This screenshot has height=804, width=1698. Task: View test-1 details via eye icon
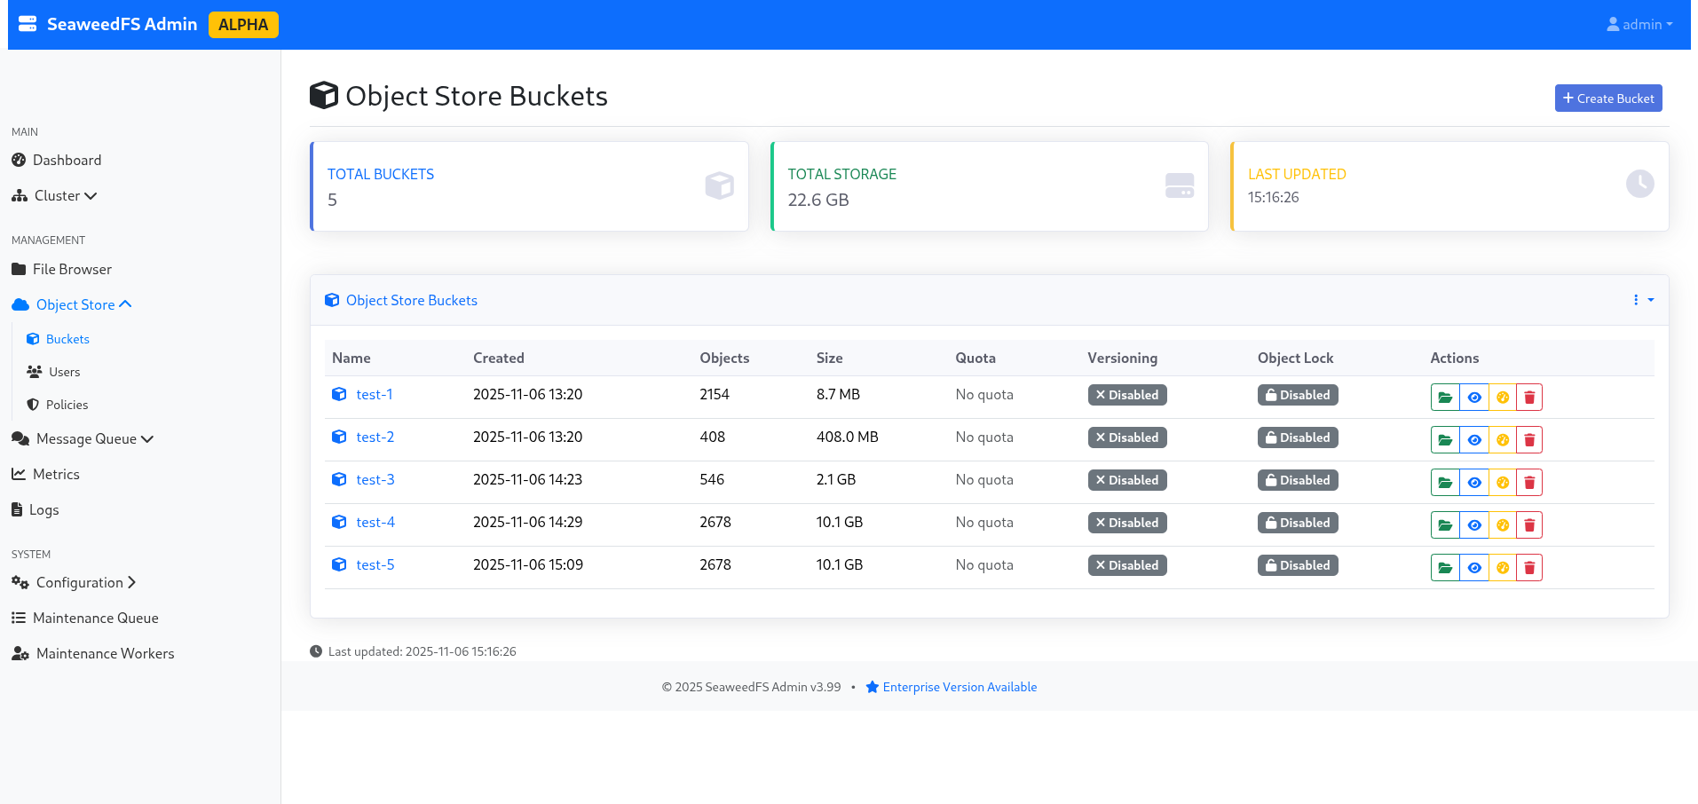pos(1474,398)
